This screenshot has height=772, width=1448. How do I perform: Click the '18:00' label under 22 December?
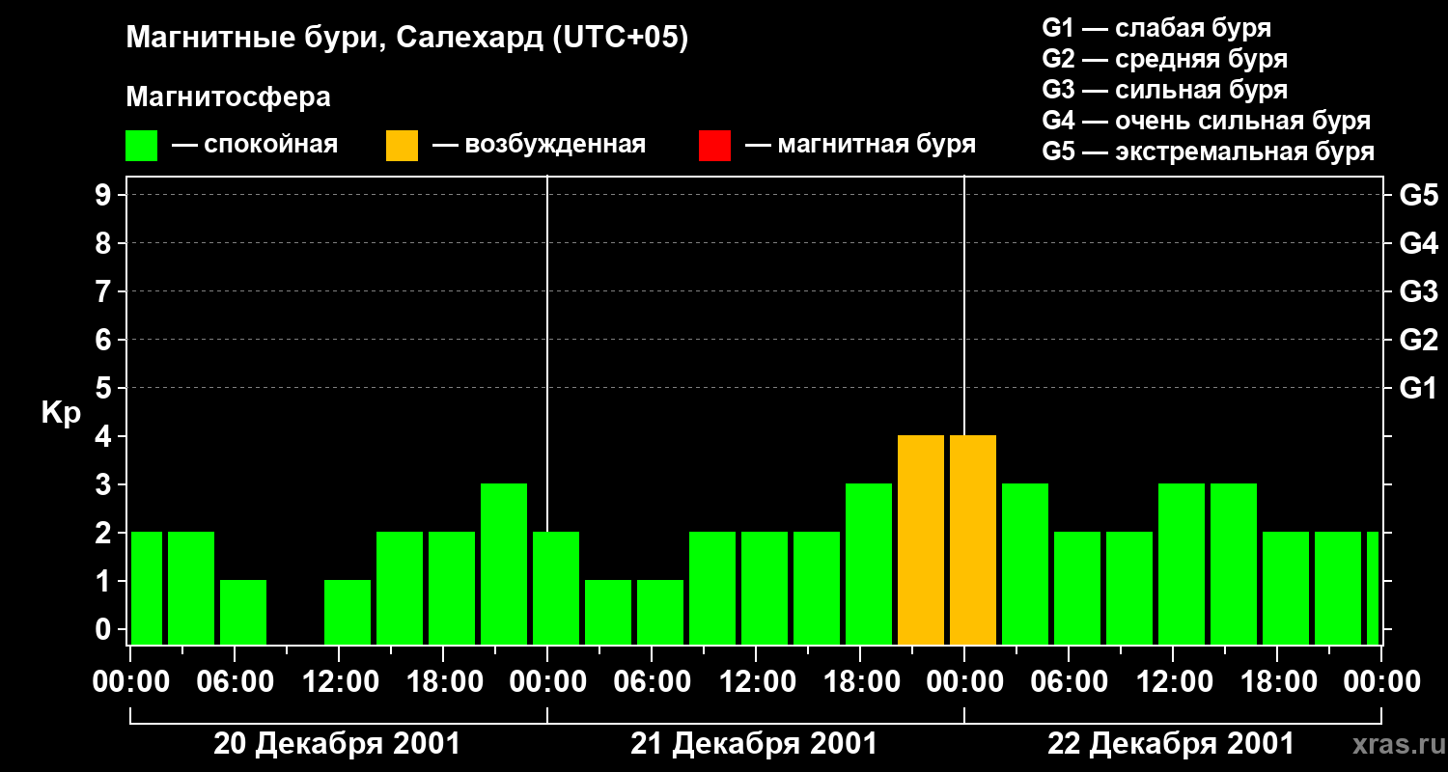click(1277, 681)
